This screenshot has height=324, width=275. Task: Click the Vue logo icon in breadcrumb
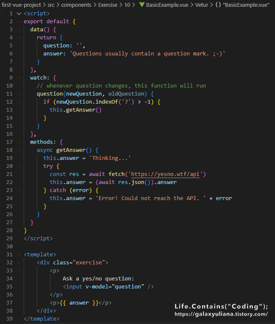[x=142, y=5]
